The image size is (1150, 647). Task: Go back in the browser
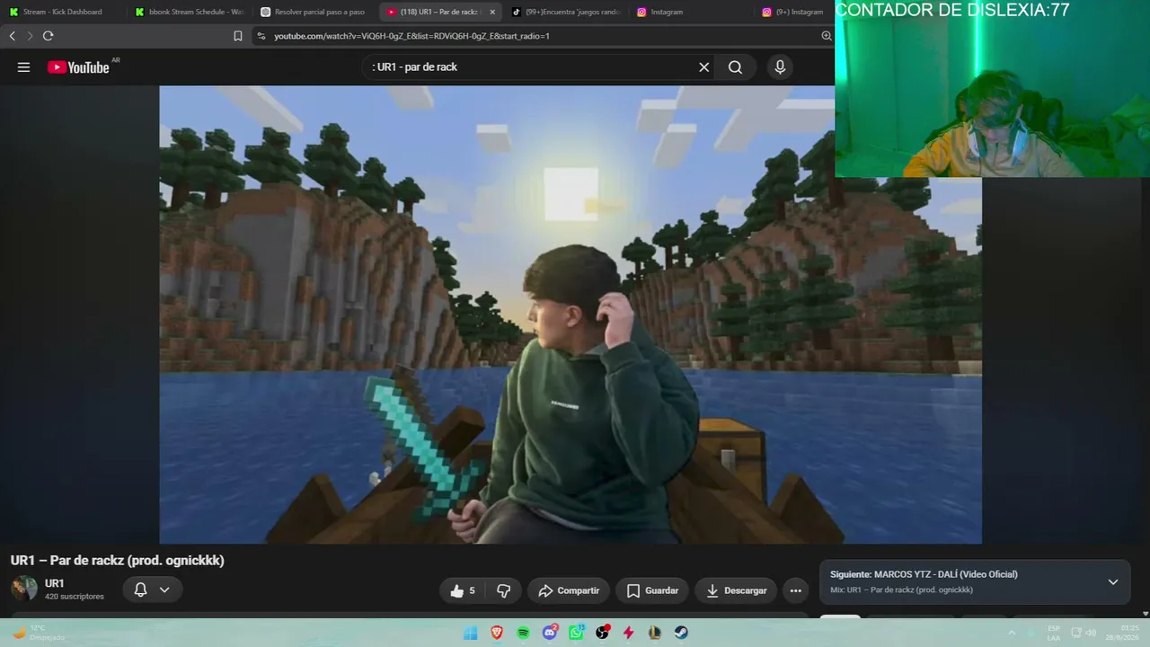13,36
